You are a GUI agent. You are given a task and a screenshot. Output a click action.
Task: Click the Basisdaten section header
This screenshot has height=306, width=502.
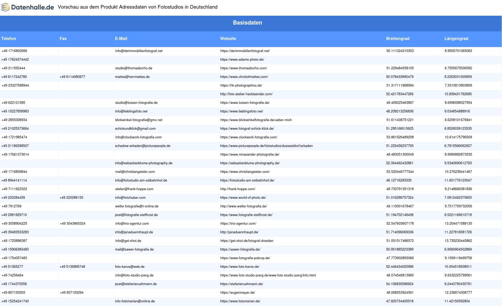[248, 23]
